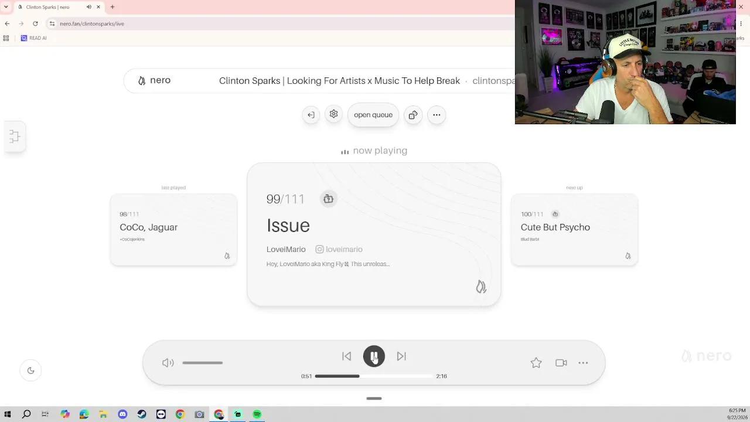Open the READ AI bookmark
Viewport: 750px width, 422px height.
pyautogui.click(x=34, y=38)
